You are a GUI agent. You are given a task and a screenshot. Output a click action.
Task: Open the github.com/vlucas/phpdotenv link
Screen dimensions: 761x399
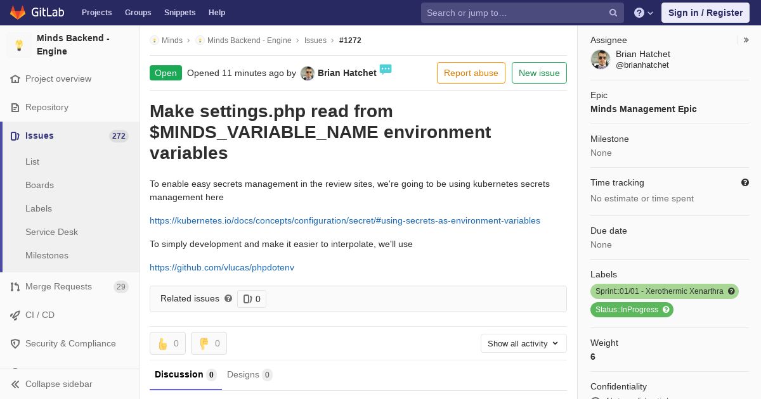click(x=222, y=267)
